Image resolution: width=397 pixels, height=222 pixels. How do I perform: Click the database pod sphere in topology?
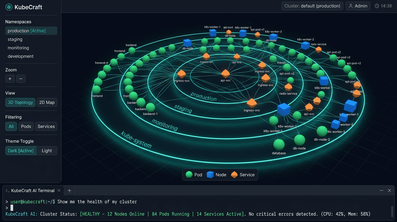click(x=278, y=145)
